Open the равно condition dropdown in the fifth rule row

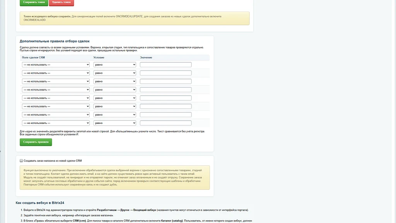114,98
